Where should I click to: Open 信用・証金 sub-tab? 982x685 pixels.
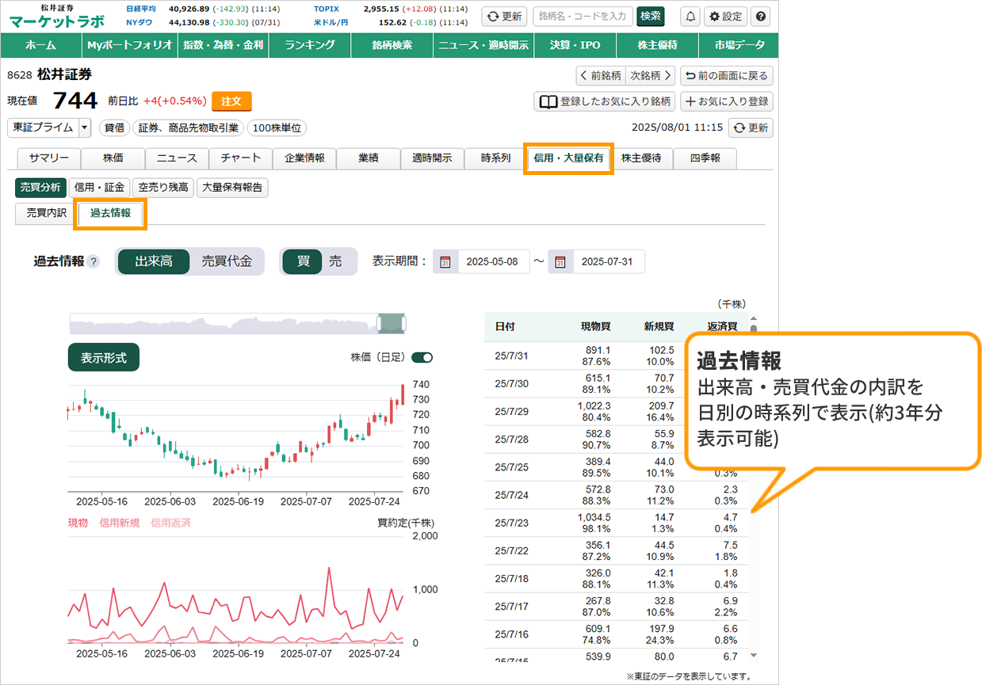pos(99,188)
